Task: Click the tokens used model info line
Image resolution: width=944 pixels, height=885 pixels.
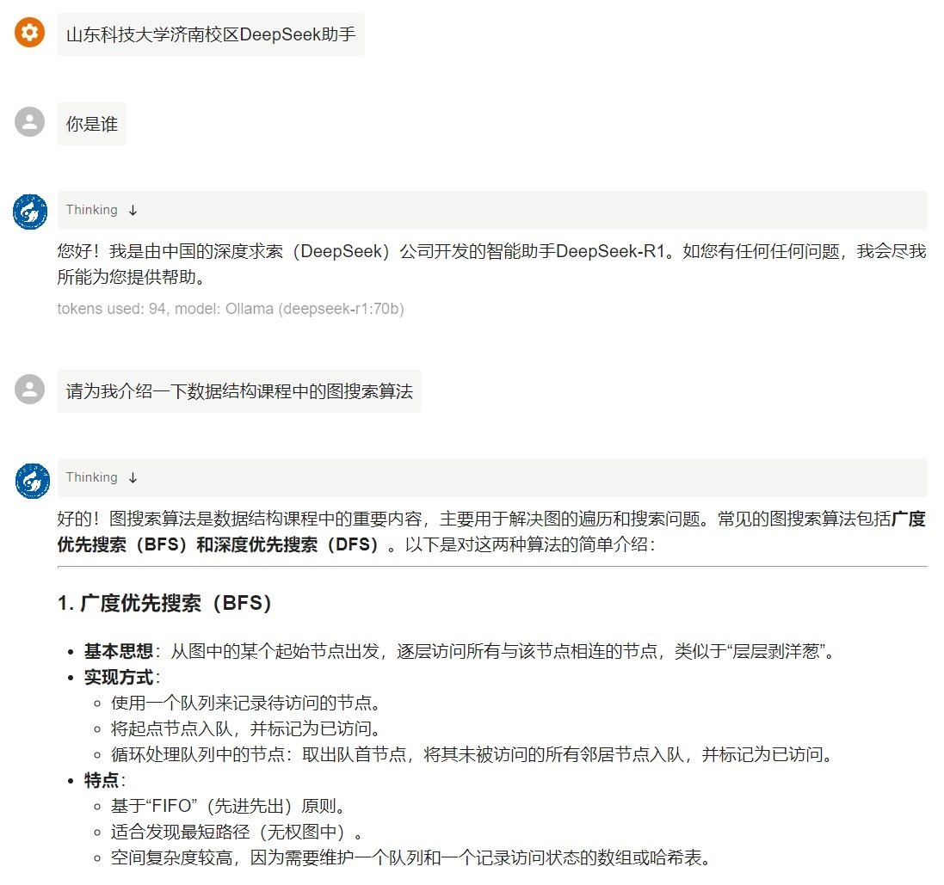Action: tap(231, 309)
